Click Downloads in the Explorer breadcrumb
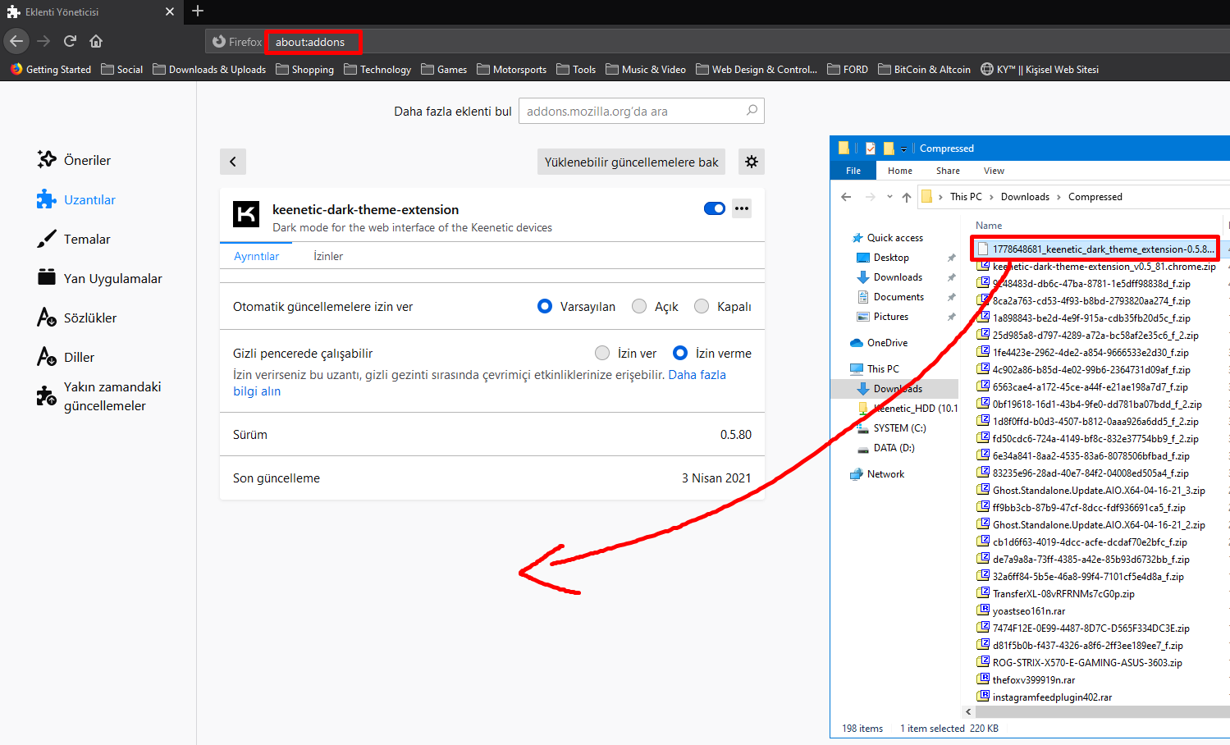The width and height of the screenshot is (1230, 745). click(x=1025, y=197)
